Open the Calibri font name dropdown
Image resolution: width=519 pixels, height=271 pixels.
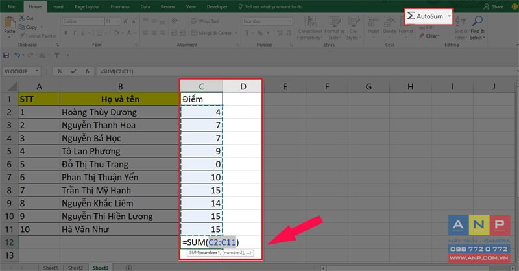pyautogui.click(x=102, y=21)
